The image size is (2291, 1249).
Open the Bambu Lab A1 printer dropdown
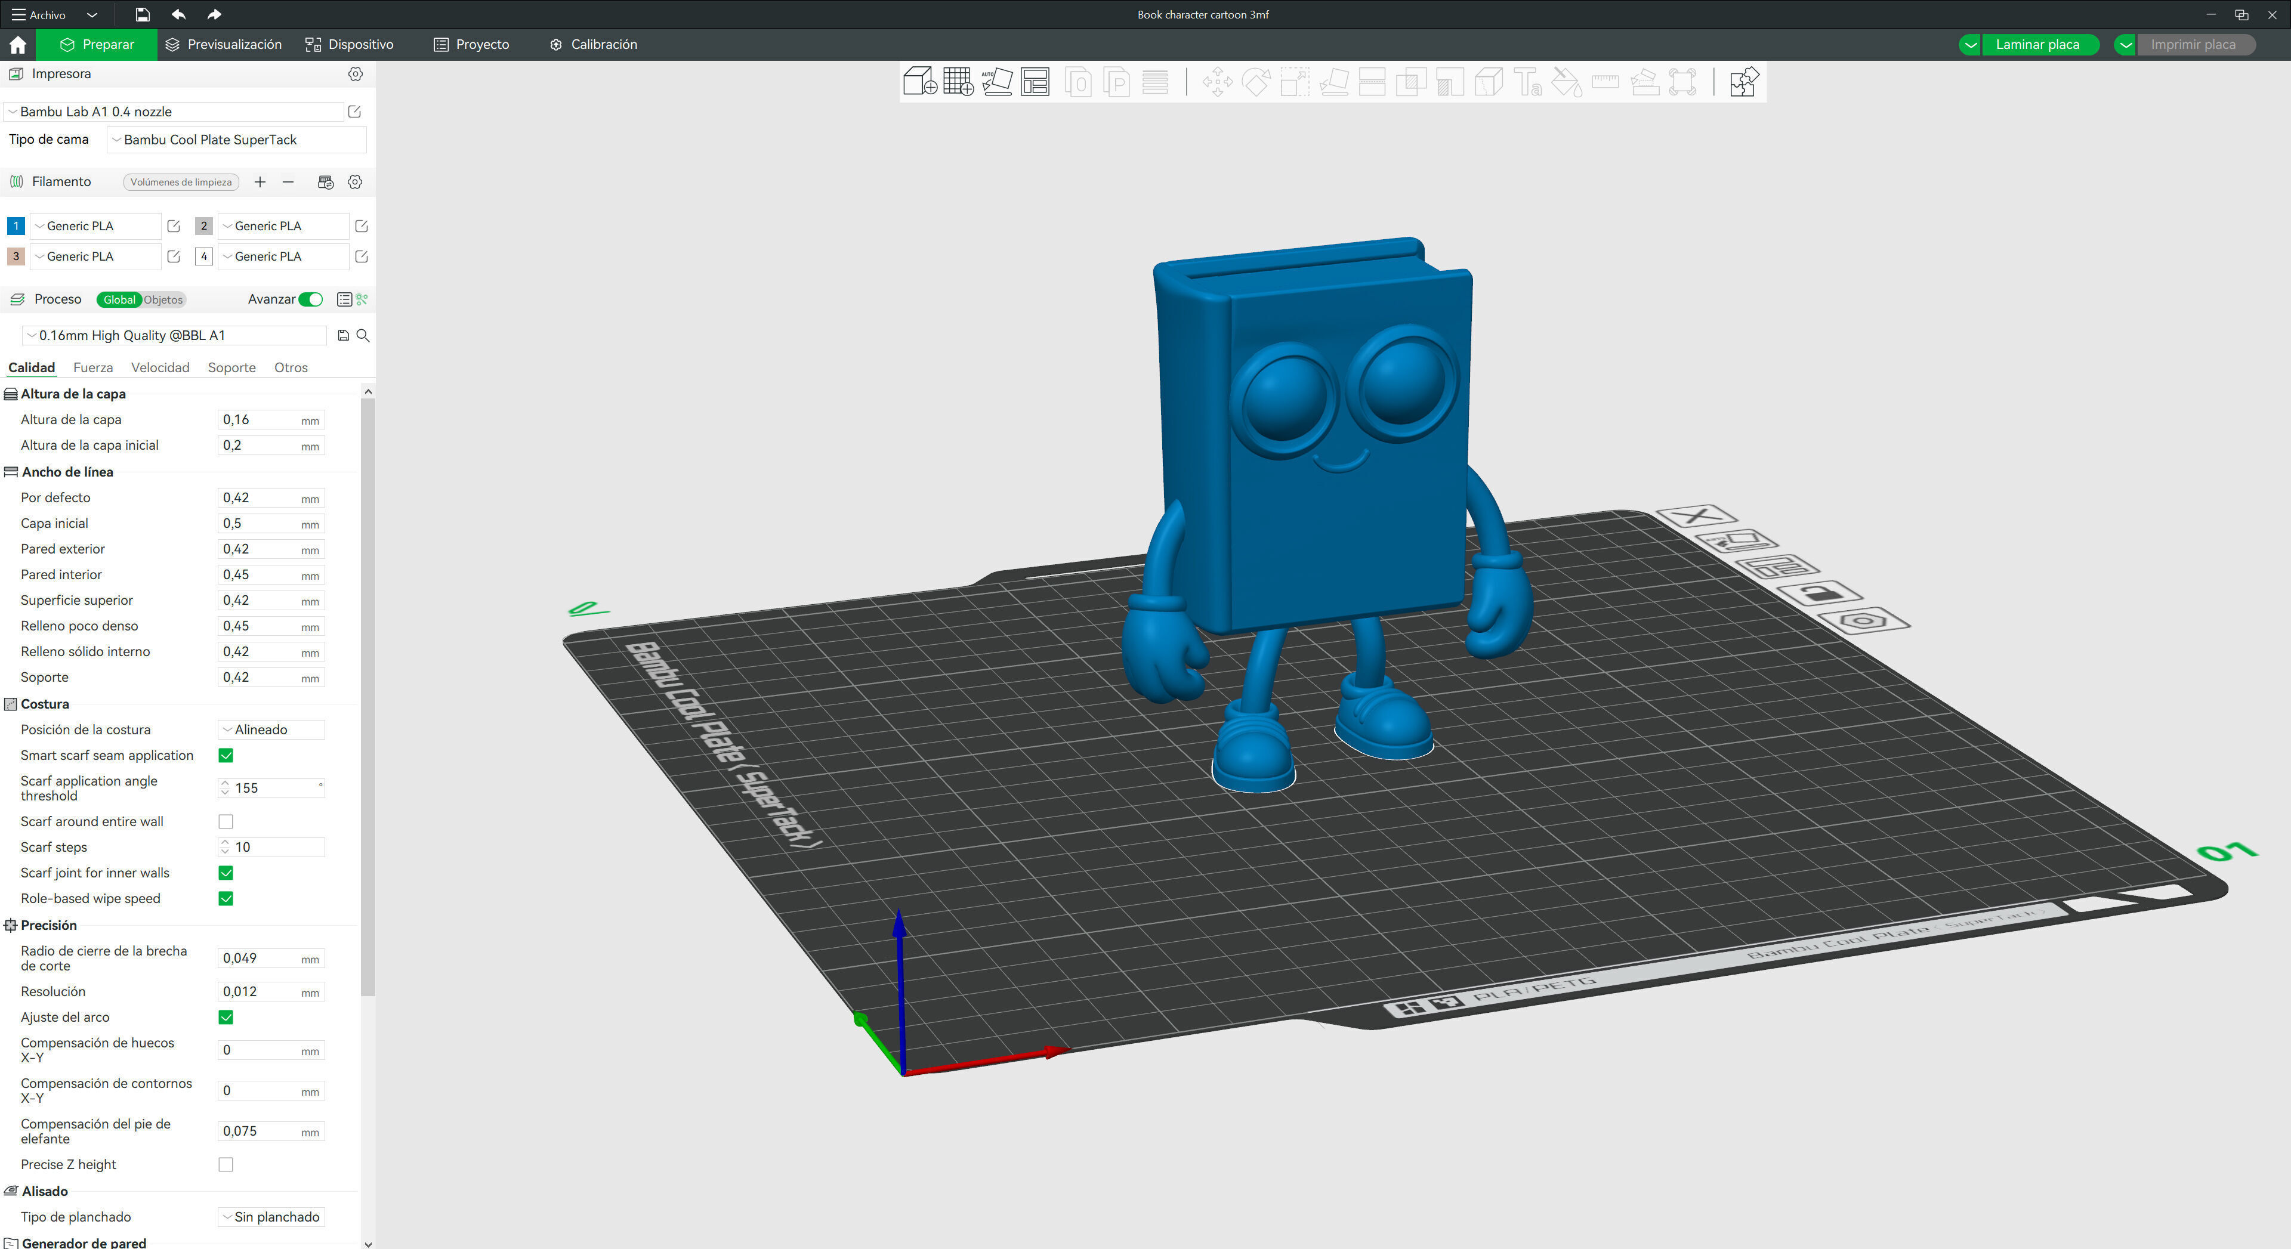pyautogui.click(x=174, y=111)
